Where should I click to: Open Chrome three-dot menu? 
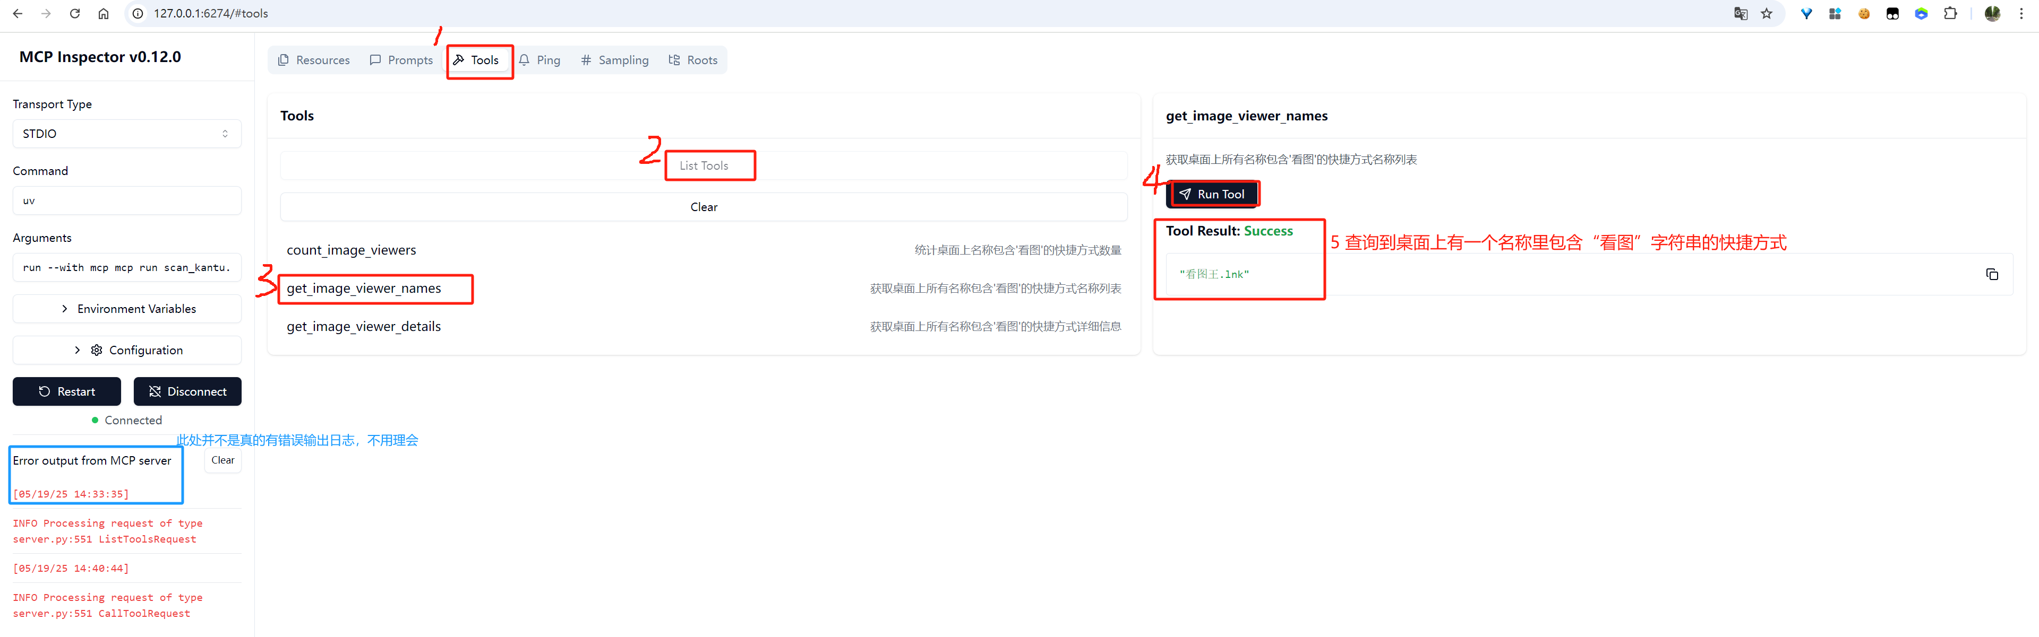[2021, 13]
